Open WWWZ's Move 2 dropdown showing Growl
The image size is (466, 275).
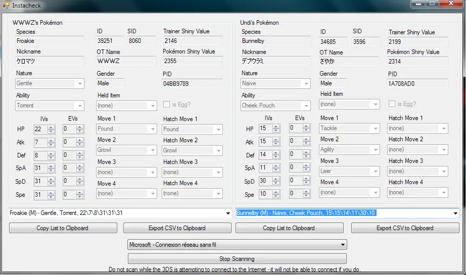[126, 150]
